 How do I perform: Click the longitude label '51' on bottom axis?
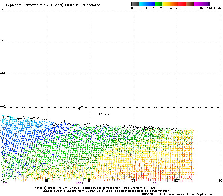[x=90, y=181]
